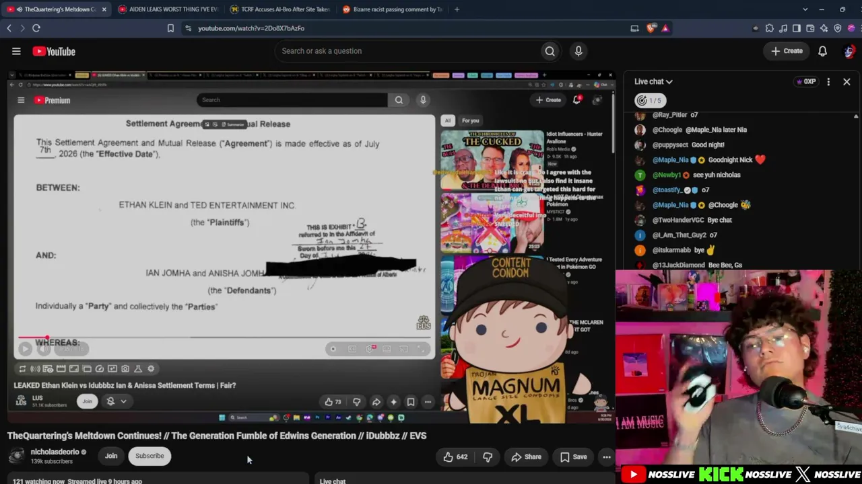Viewport: 862px width, 484px height.
Task: Open the browser profile avatar in the toolbar
Action: [852, 28]
